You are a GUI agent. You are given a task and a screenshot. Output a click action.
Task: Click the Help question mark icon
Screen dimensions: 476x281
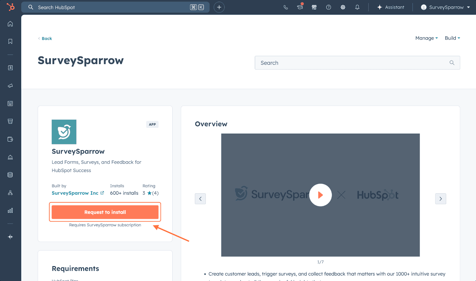point(328,7)
